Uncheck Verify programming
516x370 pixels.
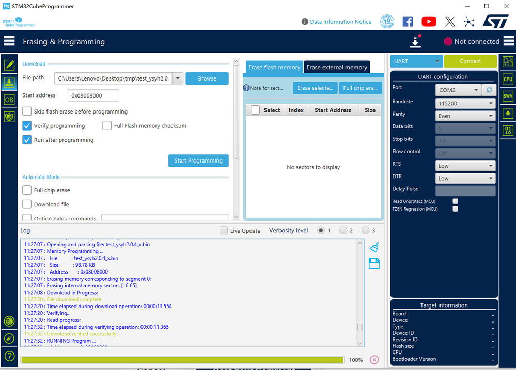[27, 125]
